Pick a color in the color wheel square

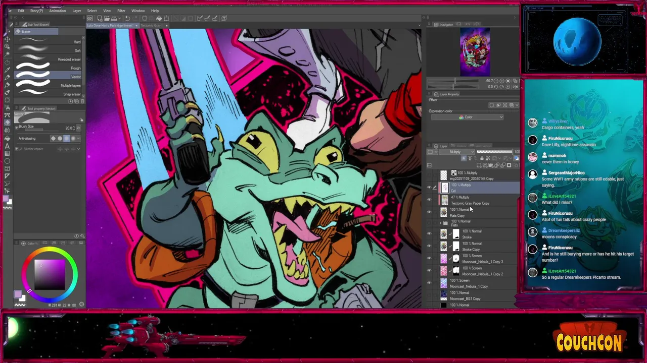tap(50, 274)
